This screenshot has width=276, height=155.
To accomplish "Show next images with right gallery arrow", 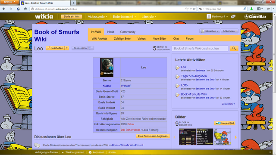I will point(236,137).
